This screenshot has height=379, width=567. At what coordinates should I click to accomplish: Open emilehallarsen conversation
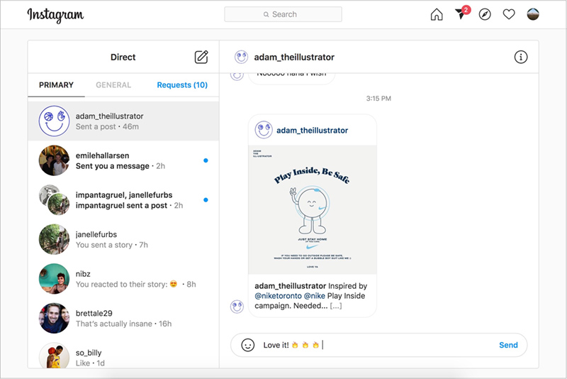[123, 160]
